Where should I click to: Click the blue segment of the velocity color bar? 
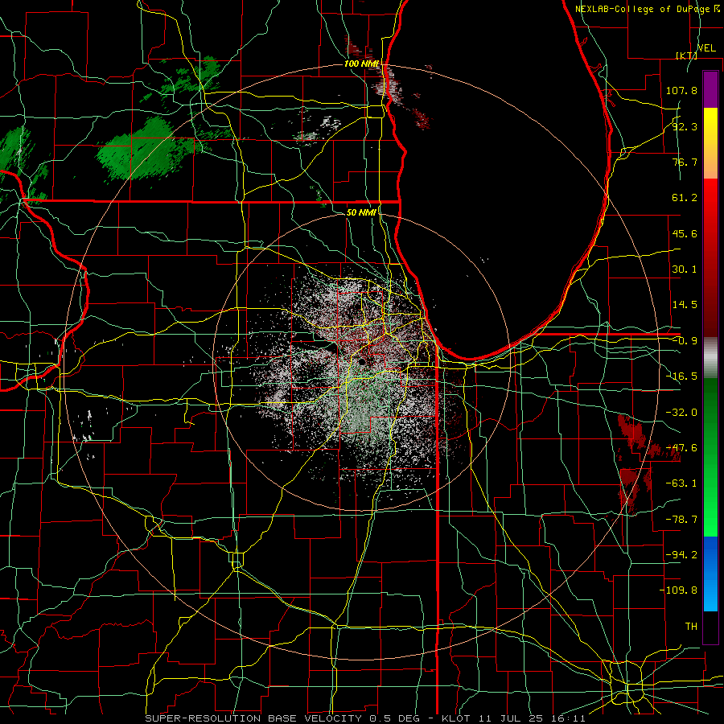click(710, 574)
